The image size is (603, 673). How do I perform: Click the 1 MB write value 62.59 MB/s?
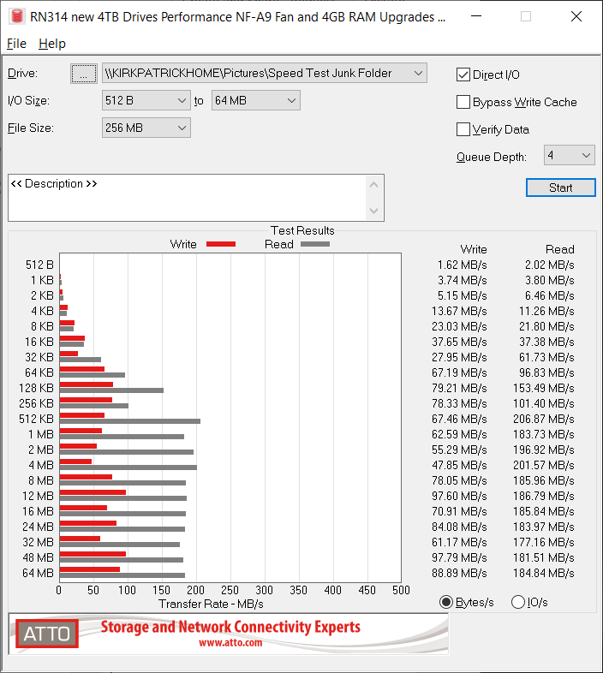tap(459, 434)
